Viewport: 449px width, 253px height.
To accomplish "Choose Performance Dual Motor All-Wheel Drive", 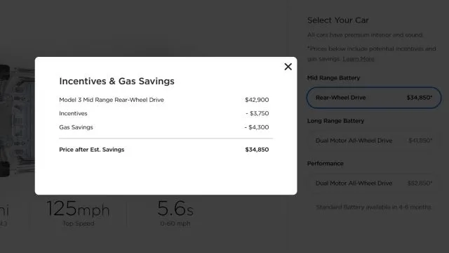I will 374,183.
